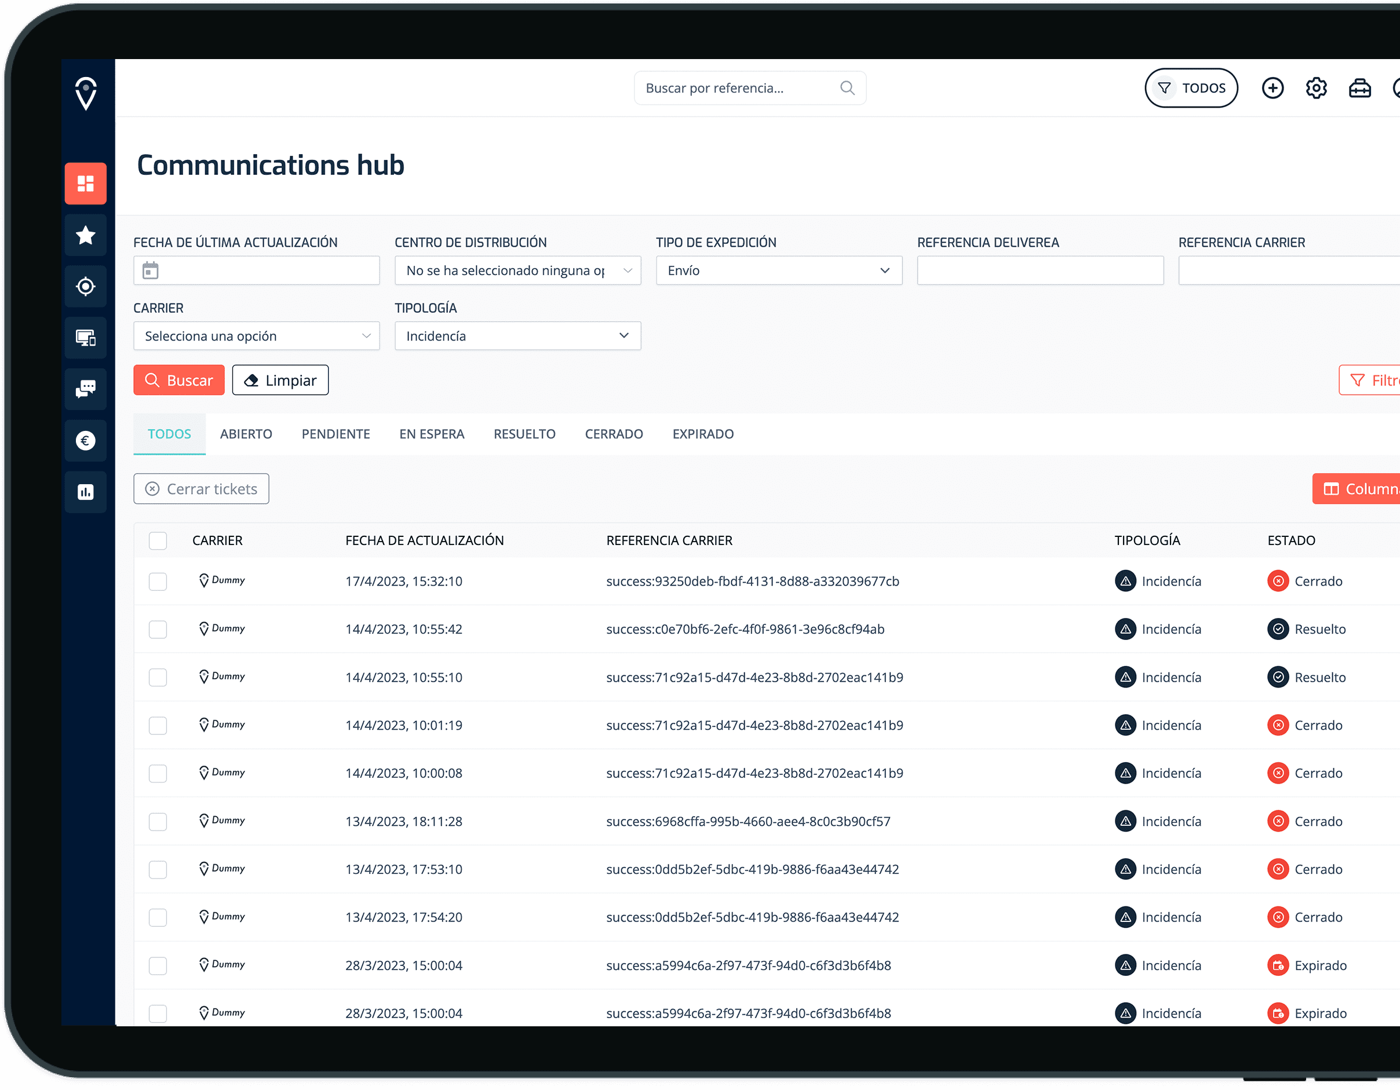1400x1090 pixels.
Task: Click the calendar icon in date field
Action: click(x=150, y=270)
